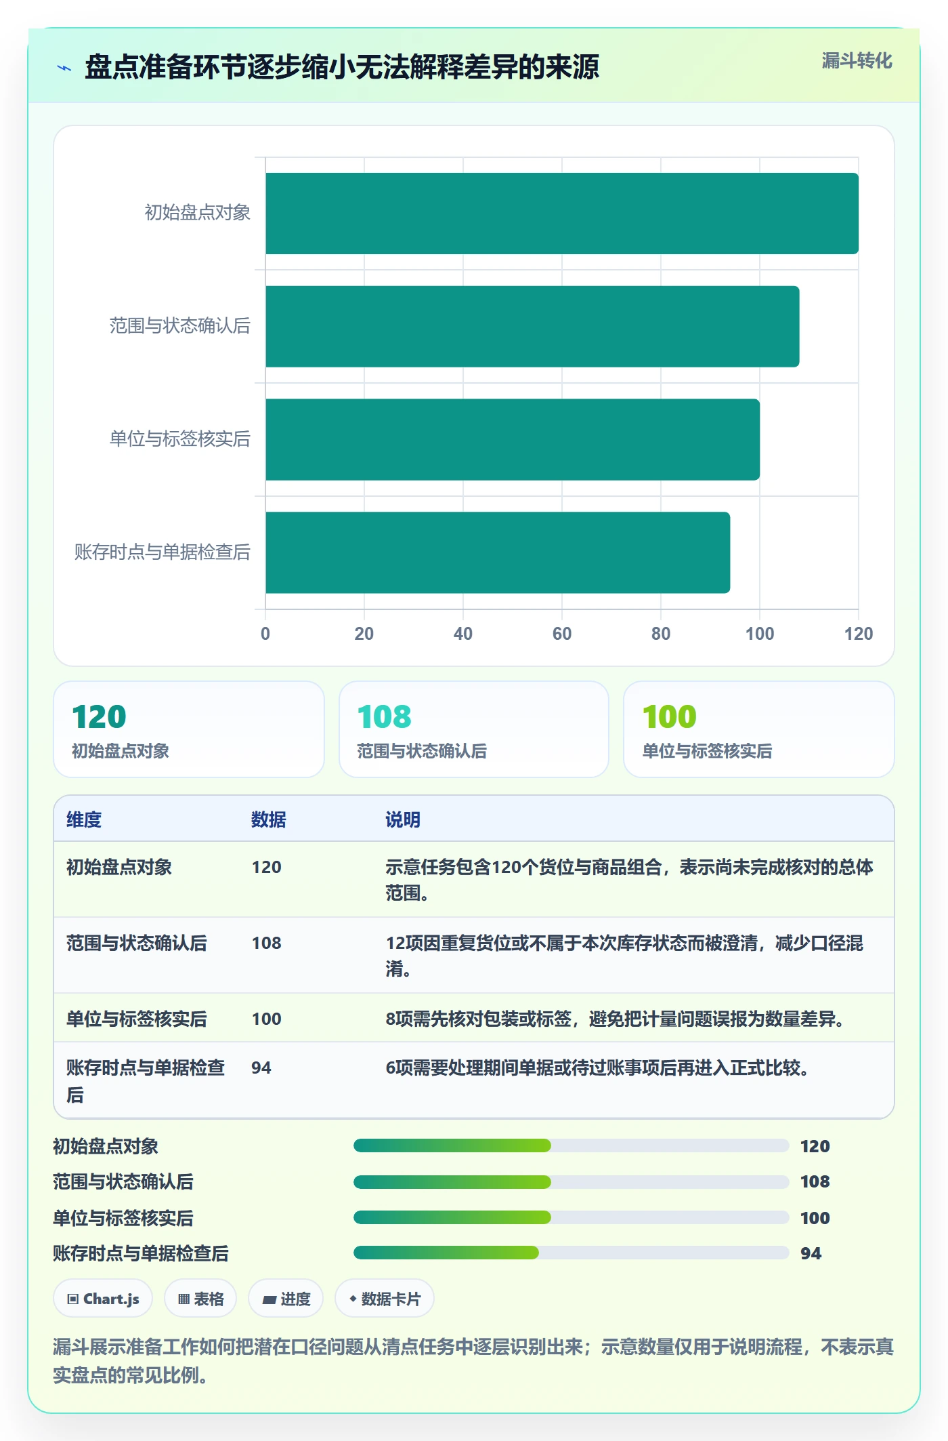Click the grid icon in 表格 chip
This screenshot has height=1441, width=948.
[x=184, y=1299]
